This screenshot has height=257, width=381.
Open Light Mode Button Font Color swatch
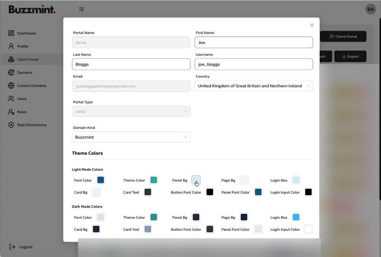coord(210,192)
